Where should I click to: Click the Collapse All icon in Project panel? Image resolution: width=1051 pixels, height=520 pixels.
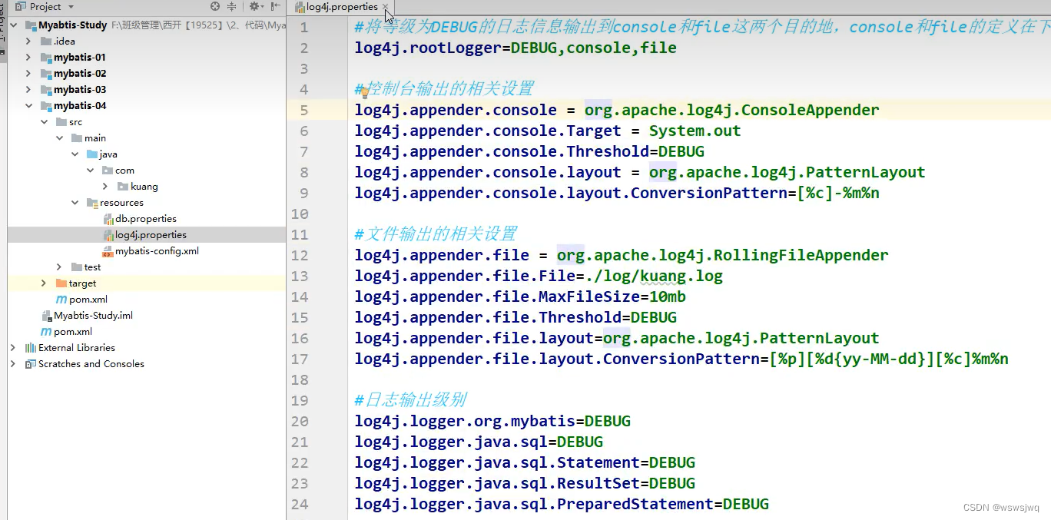[232, 6]
